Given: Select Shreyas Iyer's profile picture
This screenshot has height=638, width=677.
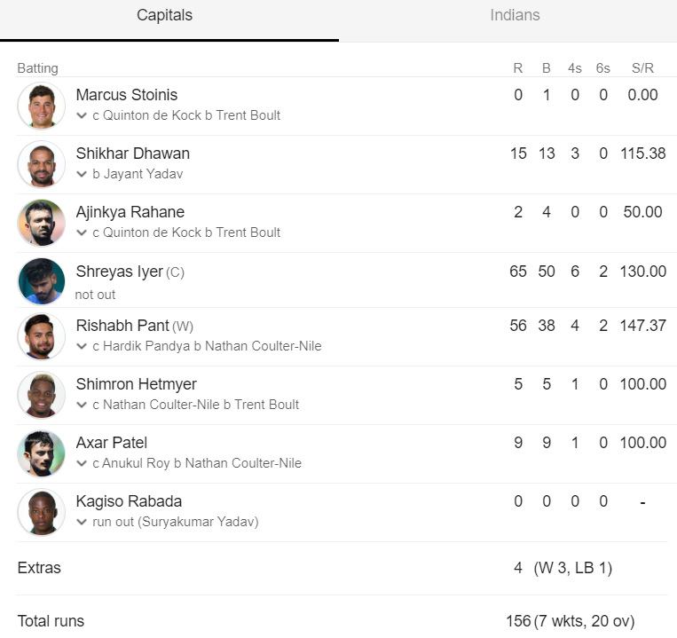Looking at the screenshot, I should (42, 281).
